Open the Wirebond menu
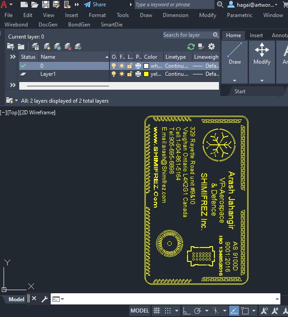This screenshot has width=288, height=317. point(16,25)
